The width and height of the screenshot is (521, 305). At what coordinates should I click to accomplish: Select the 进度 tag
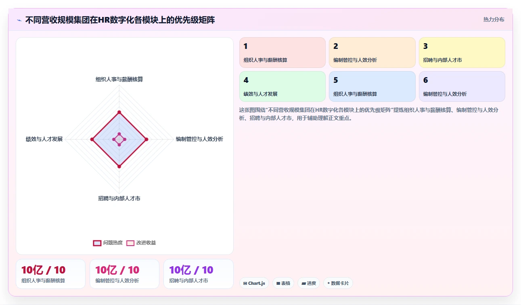tap(309, 283)
